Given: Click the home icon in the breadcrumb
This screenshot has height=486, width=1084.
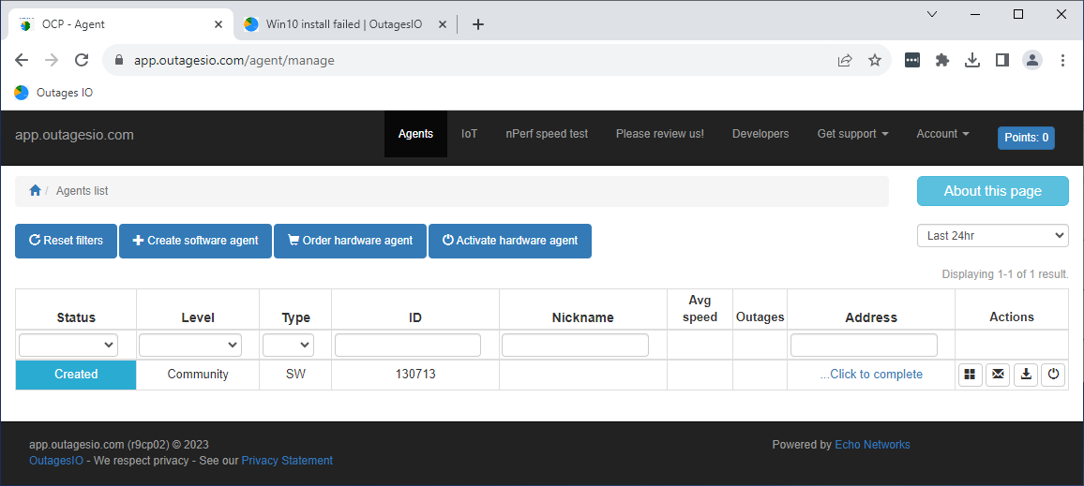Looking at the screenshot, I should point(36,190).
